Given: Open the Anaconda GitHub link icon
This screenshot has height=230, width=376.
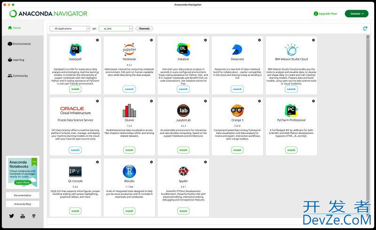Looking at the screenshot, I should click(x=34, y=216).
